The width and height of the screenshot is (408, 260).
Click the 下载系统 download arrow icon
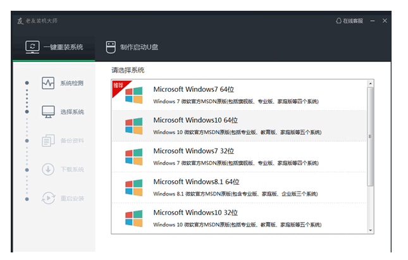(48, 170)
